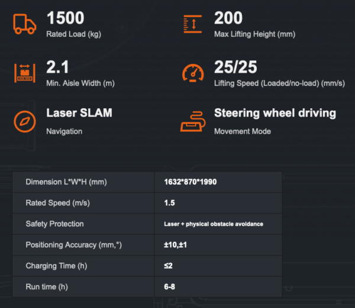Click the Run time 6-8 value

(x=170, y=287)
